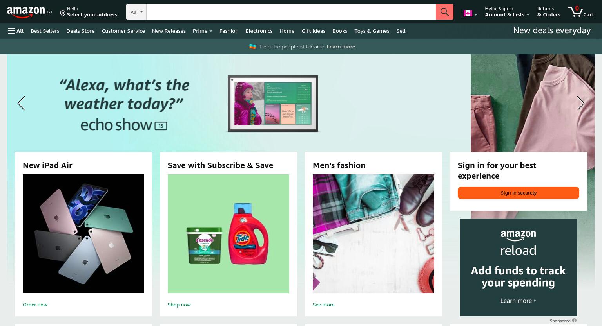
Task: Go to Deals Store
Action: (x=80, y=31)
